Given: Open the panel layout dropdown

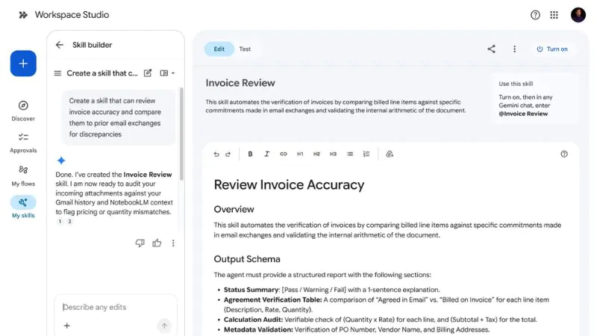Looking at the screenshot, I should click(167, 73).
